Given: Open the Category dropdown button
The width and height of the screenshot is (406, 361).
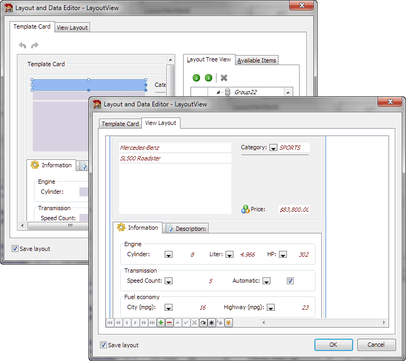Looking at the screenshot, I should click(x=273, y=148).
